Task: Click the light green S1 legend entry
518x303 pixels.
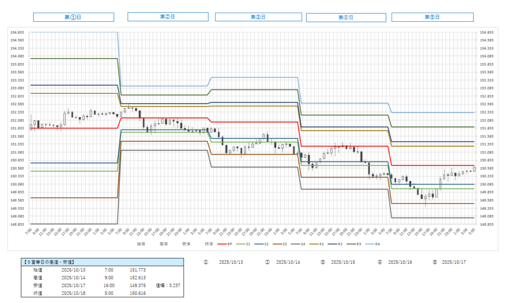Action: click(244, 244)
